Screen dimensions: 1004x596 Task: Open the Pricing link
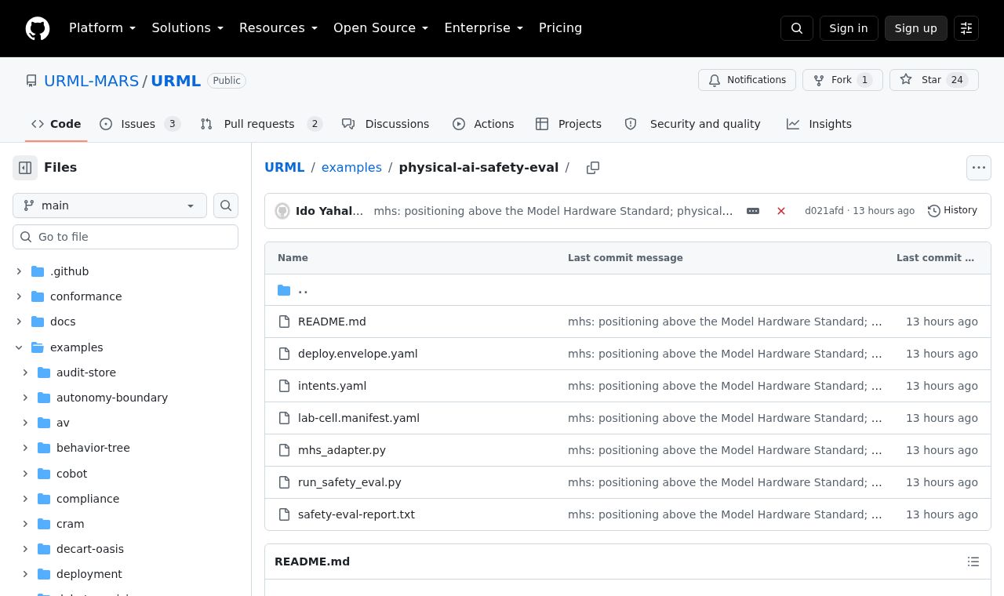(x=560, y=28)
